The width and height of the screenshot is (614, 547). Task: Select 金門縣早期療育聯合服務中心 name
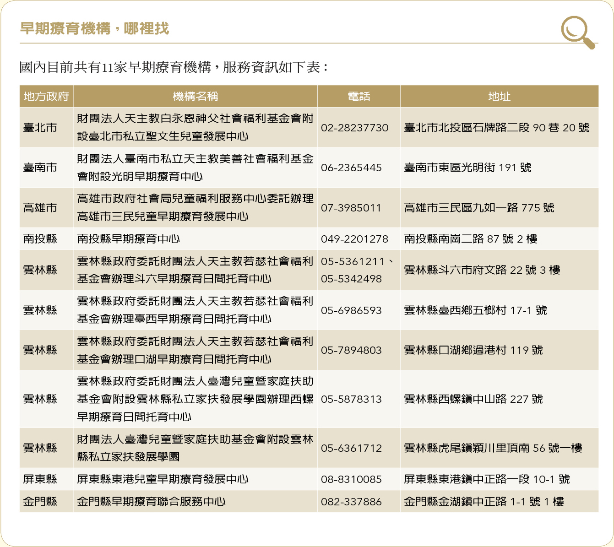pyautogui.click(x=151, y=502)
